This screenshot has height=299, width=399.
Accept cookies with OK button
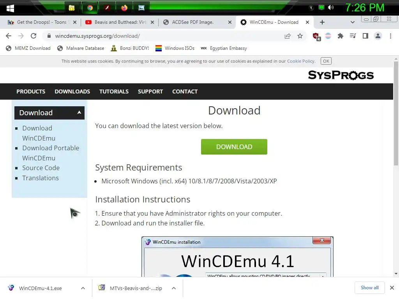[x=326, y=61]
